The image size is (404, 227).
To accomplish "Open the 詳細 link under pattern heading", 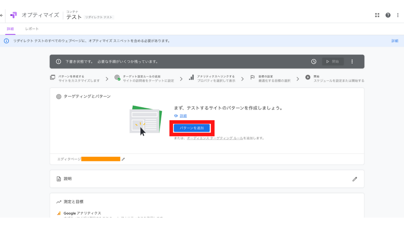I will coord(183,116).
